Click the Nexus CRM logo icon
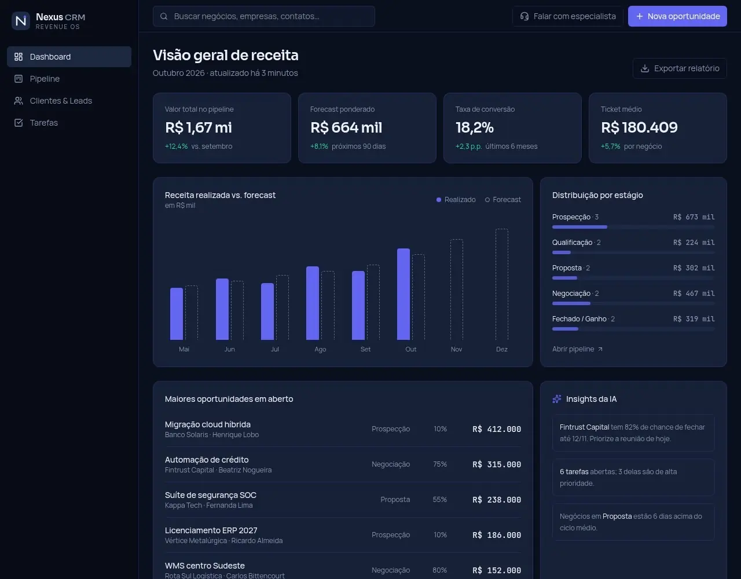This screenshot has width=741, height=579. (x=21, y=21)
